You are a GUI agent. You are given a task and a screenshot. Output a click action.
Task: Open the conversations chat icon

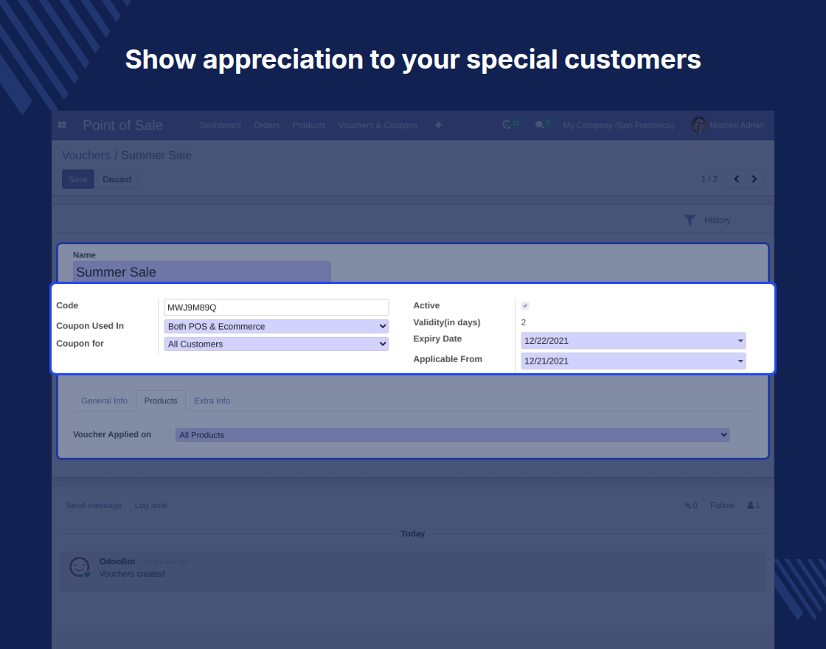[x=539, y=125]
